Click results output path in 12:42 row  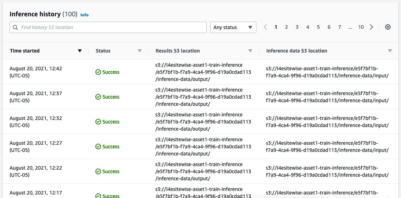point(203,72)
